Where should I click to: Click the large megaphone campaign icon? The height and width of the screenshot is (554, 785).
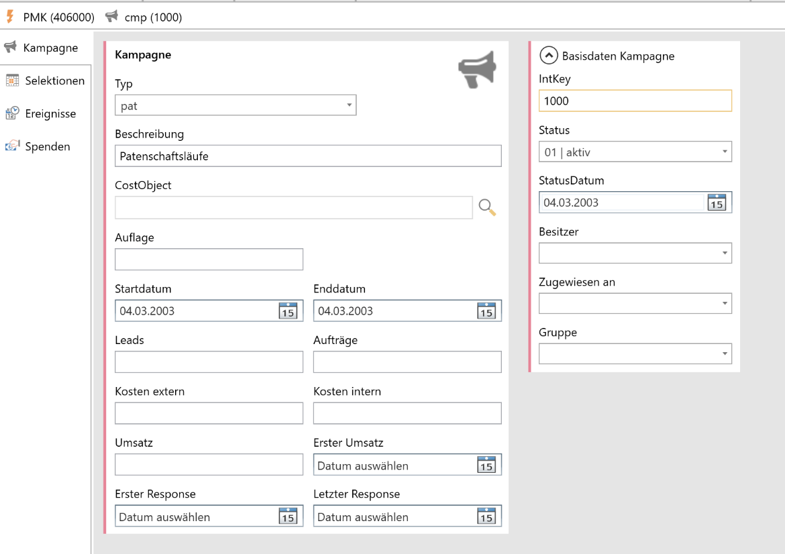tap(477, 69)
